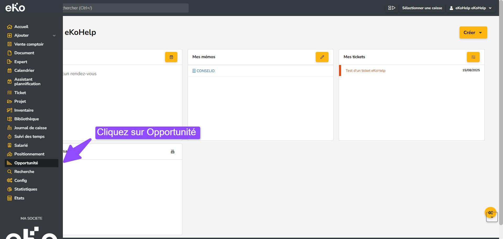Open the Statistiques section in sidebar
Viewport: 503px width, 239px height.
pyautogui.click(x=26, y=189)
